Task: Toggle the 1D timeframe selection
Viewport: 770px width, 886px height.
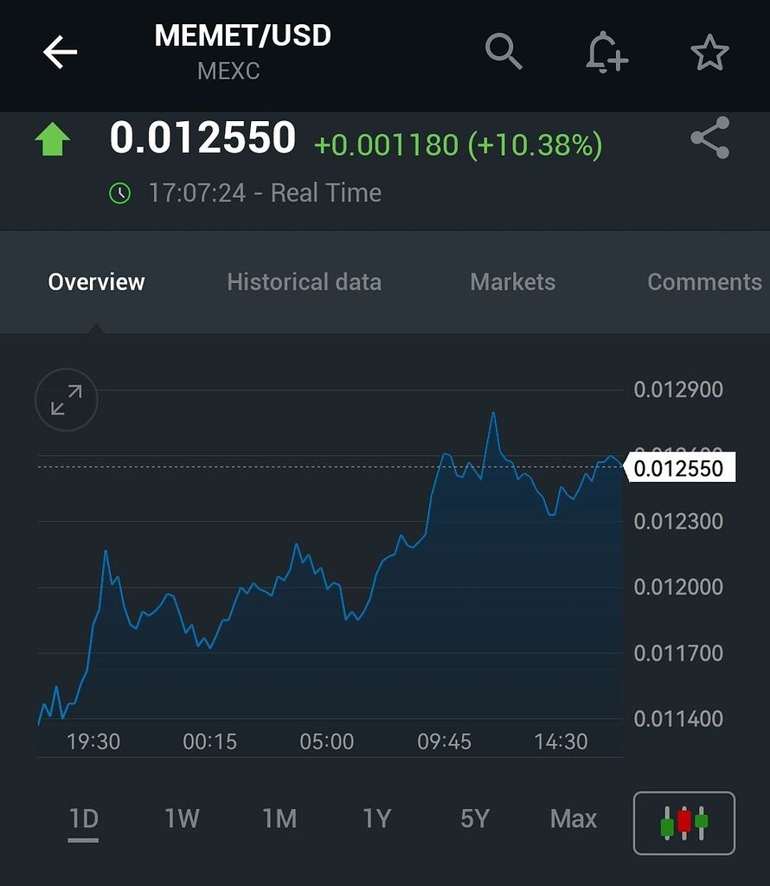Action: (x=83, y=818)
